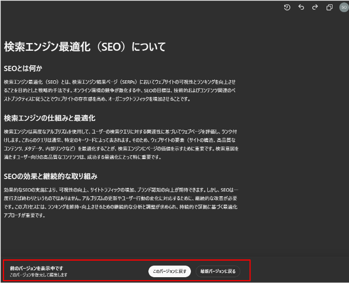This screenshot has width=349, height=283.
Task: Click the 前のバージョンを表示中です notice text
Action: pos(37,268)
